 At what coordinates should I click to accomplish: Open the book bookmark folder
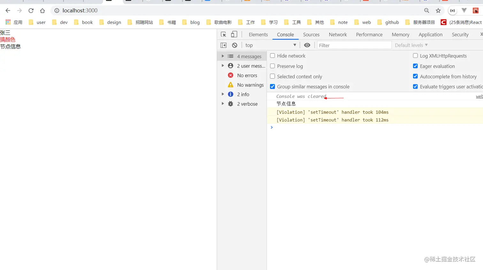point(83,22)
